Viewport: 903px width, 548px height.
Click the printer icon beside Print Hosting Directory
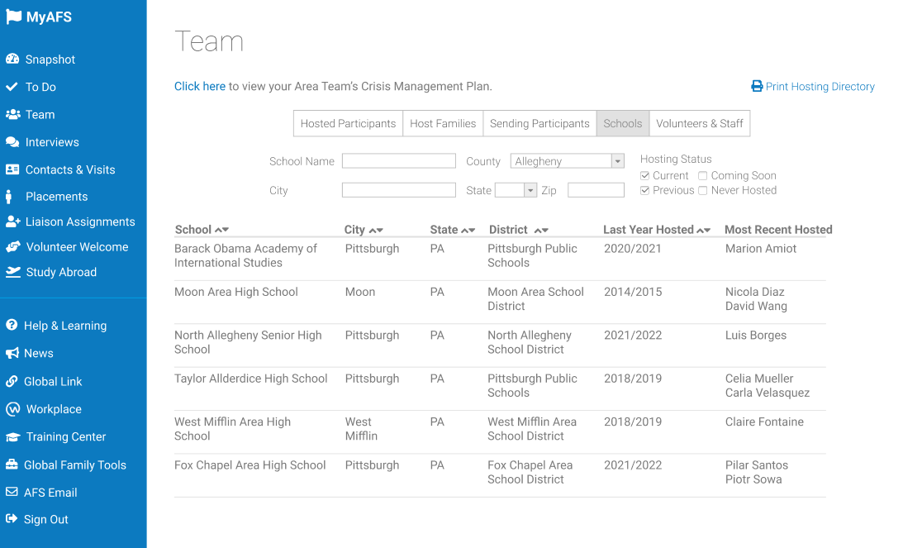(757, 86)
